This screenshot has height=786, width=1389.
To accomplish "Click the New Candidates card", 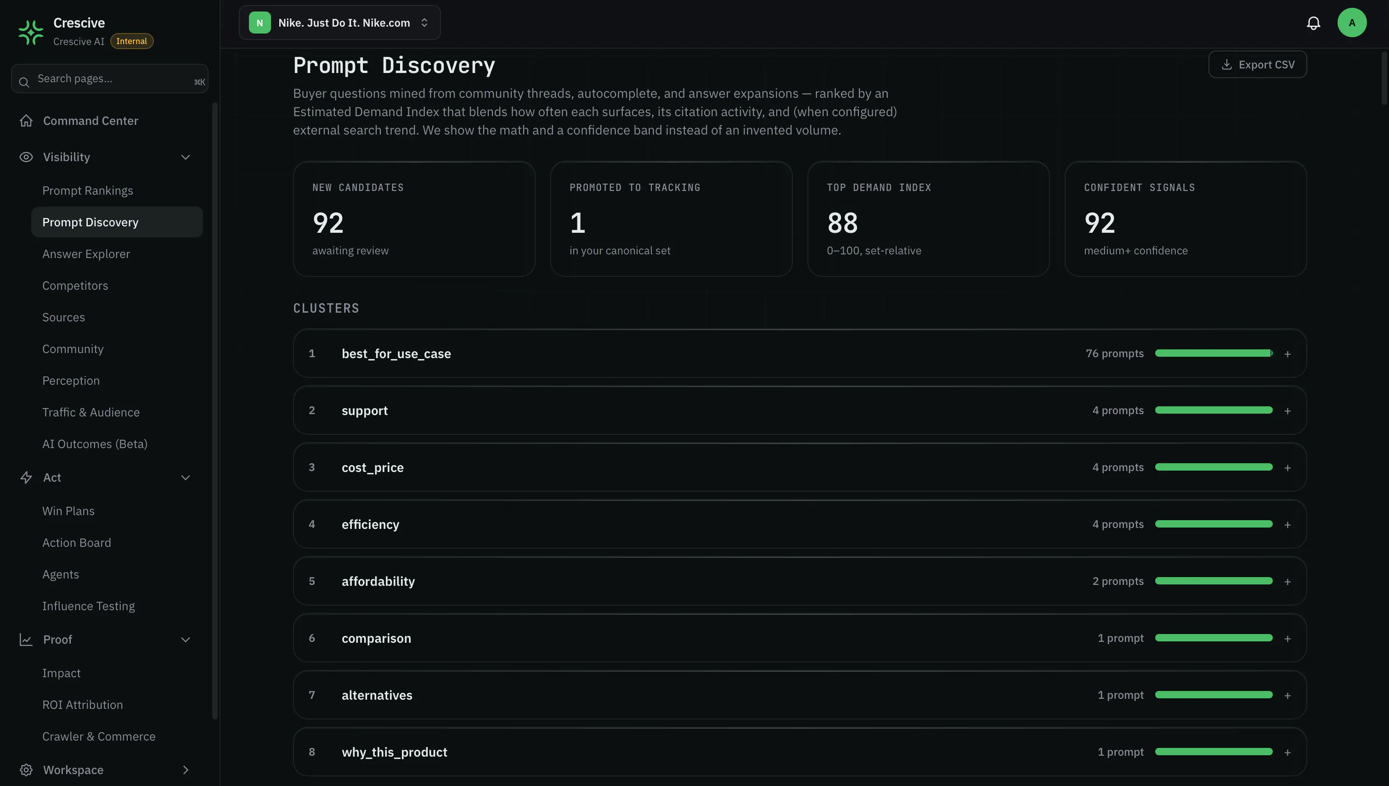I will (x=414, y=219).
